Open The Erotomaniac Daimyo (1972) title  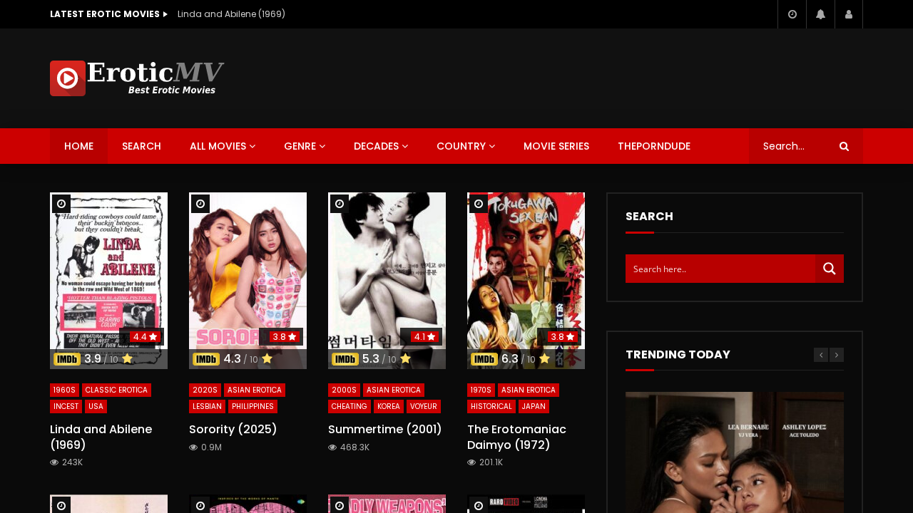(x=516, y=437)
